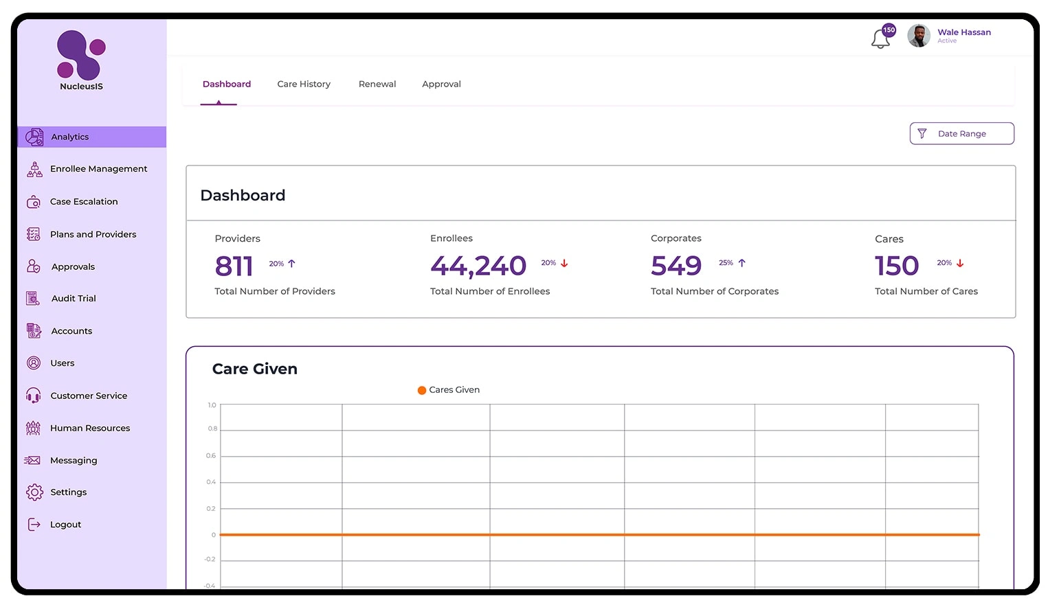Click the orange Cares Given legend dot
1048x605 pixels.
[x=422, y=390]
